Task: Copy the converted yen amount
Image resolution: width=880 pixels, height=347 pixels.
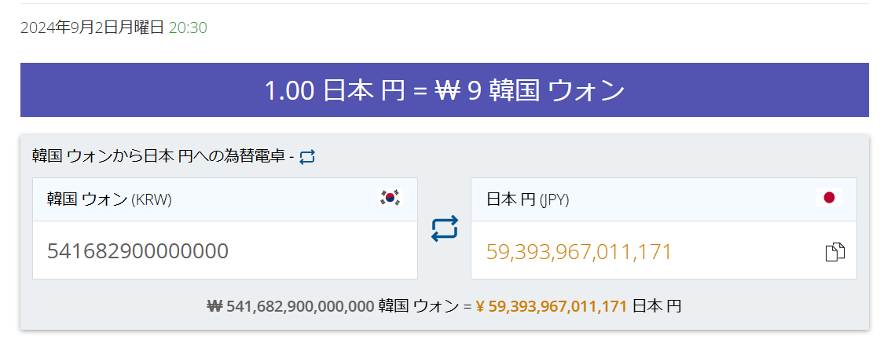Action: point(834,252)
